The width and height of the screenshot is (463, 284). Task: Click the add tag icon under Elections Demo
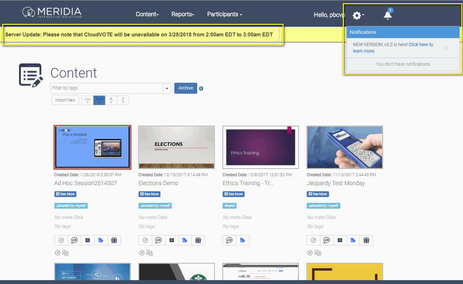185,240
